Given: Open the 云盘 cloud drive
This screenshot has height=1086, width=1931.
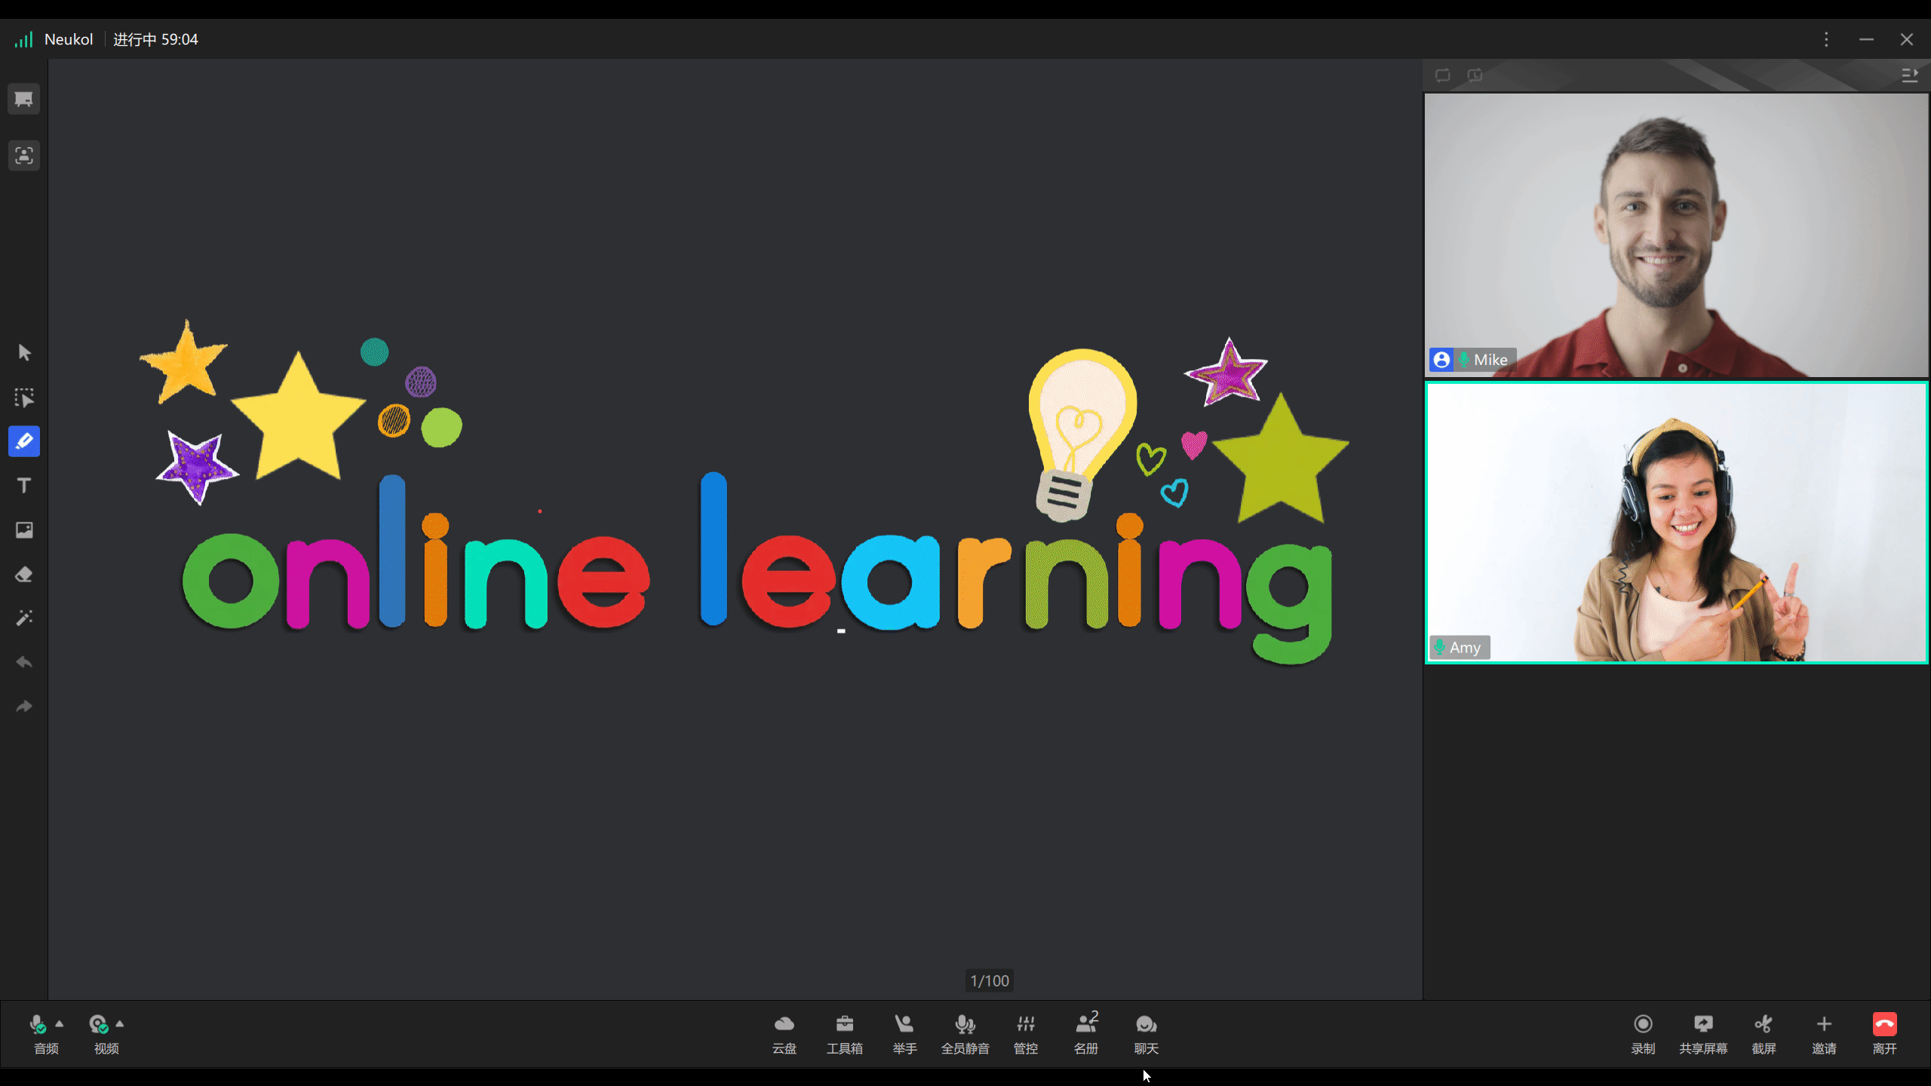Looking at the screenshot, I should pos(784,1034).
